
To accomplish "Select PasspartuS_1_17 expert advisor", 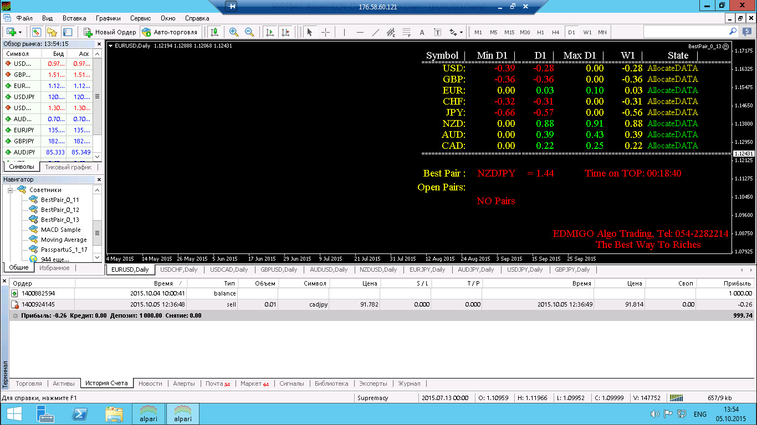I will (x=64, y=250).
